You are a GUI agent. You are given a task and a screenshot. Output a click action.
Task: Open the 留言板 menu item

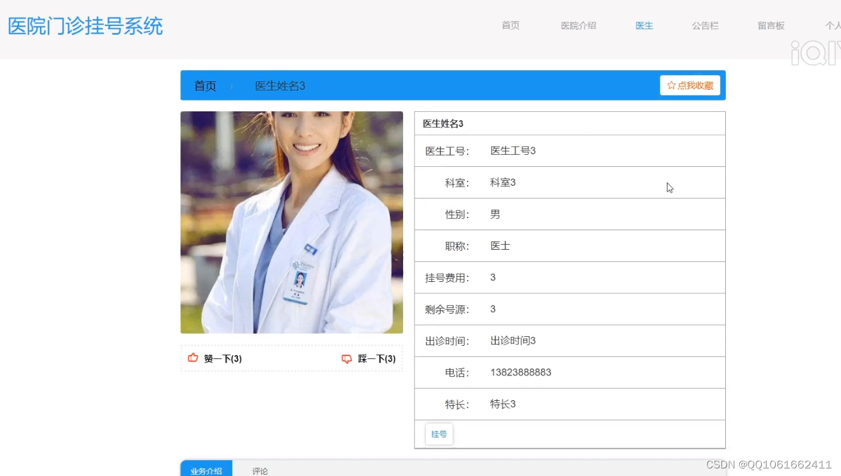tap(771, 26)
